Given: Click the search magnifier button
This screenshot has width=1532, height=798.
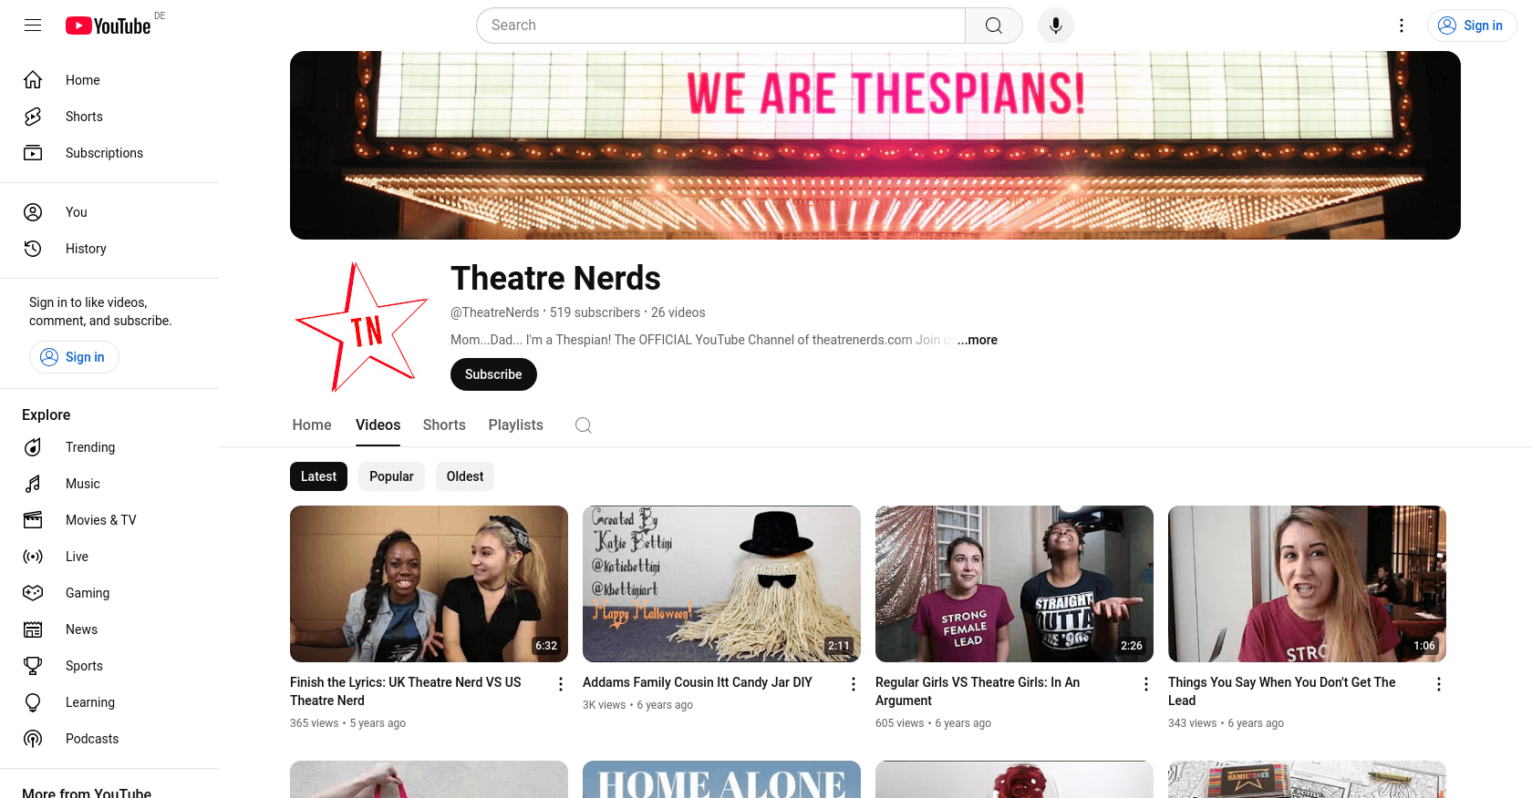Looking at the screenshot, I should tap(994, 26).
